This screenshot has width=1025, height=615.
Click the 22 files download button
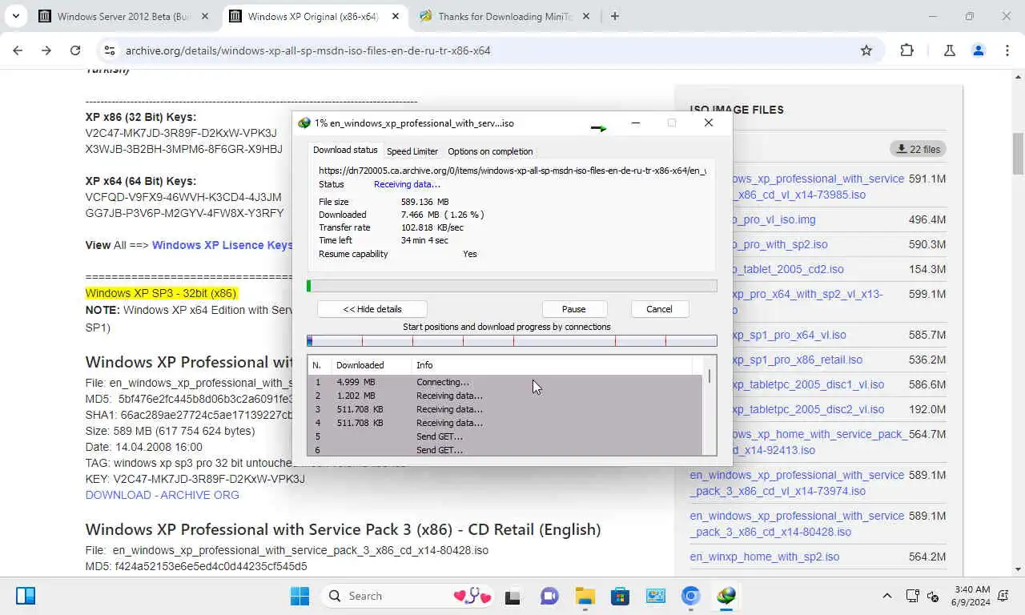918,149
